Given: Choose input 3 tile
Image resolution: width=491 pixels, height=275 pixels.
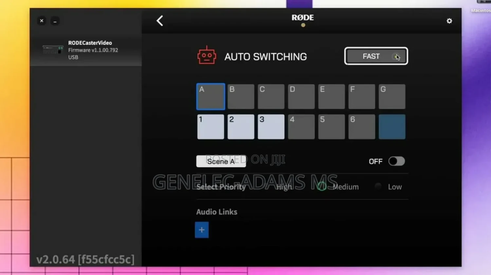Looking at the screenshot, I should (x=271, y=127).
